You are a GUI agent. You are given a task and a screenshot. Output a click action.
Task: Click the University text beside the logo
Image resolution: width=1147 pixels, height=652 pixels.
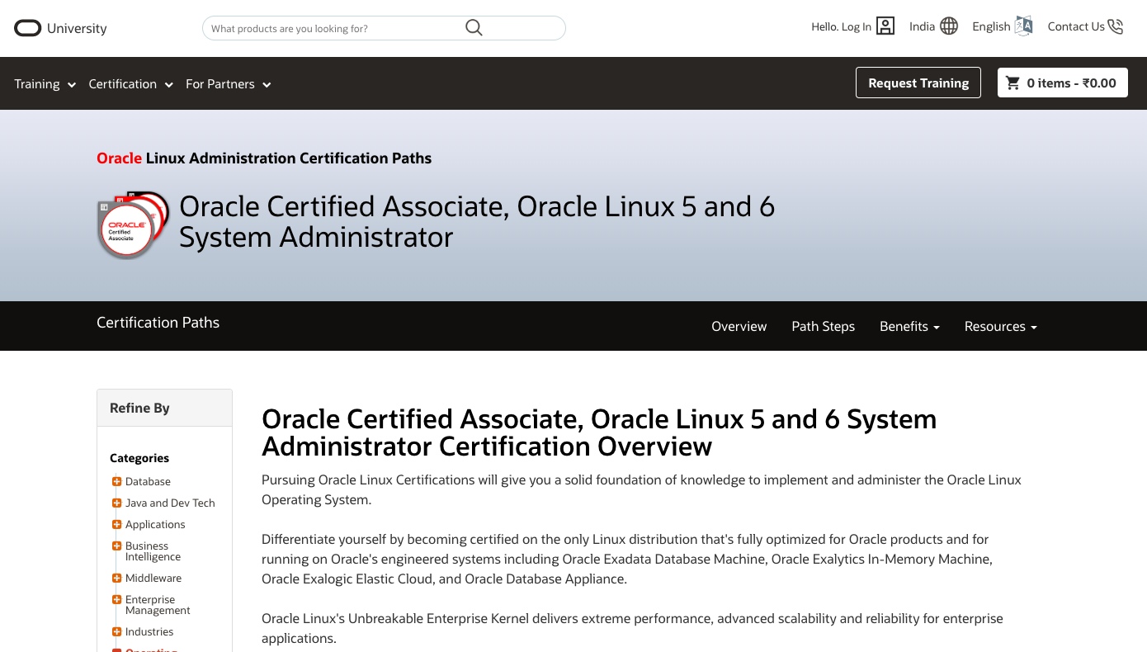(x=77, y=28)
